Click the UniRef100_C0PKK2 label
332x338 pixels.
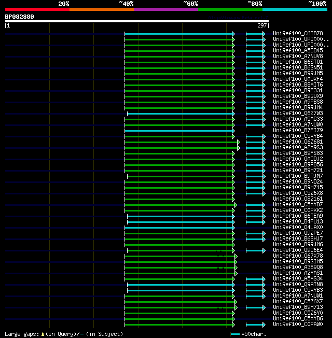click(298, 210)
